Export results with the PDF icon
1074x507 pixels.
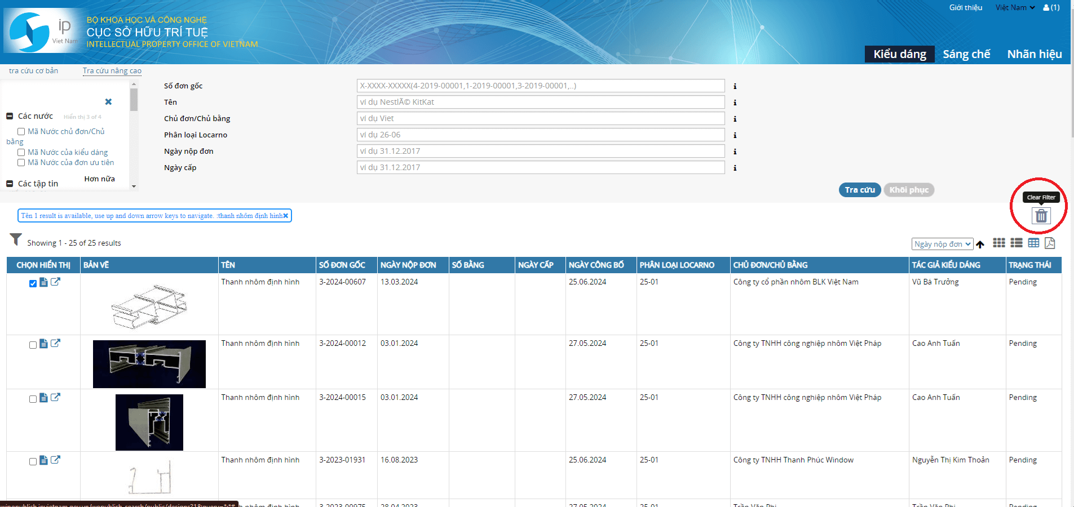coord(1049,243)
